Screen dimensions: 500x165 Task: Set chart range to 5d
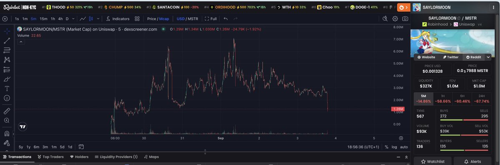[62, 147]
